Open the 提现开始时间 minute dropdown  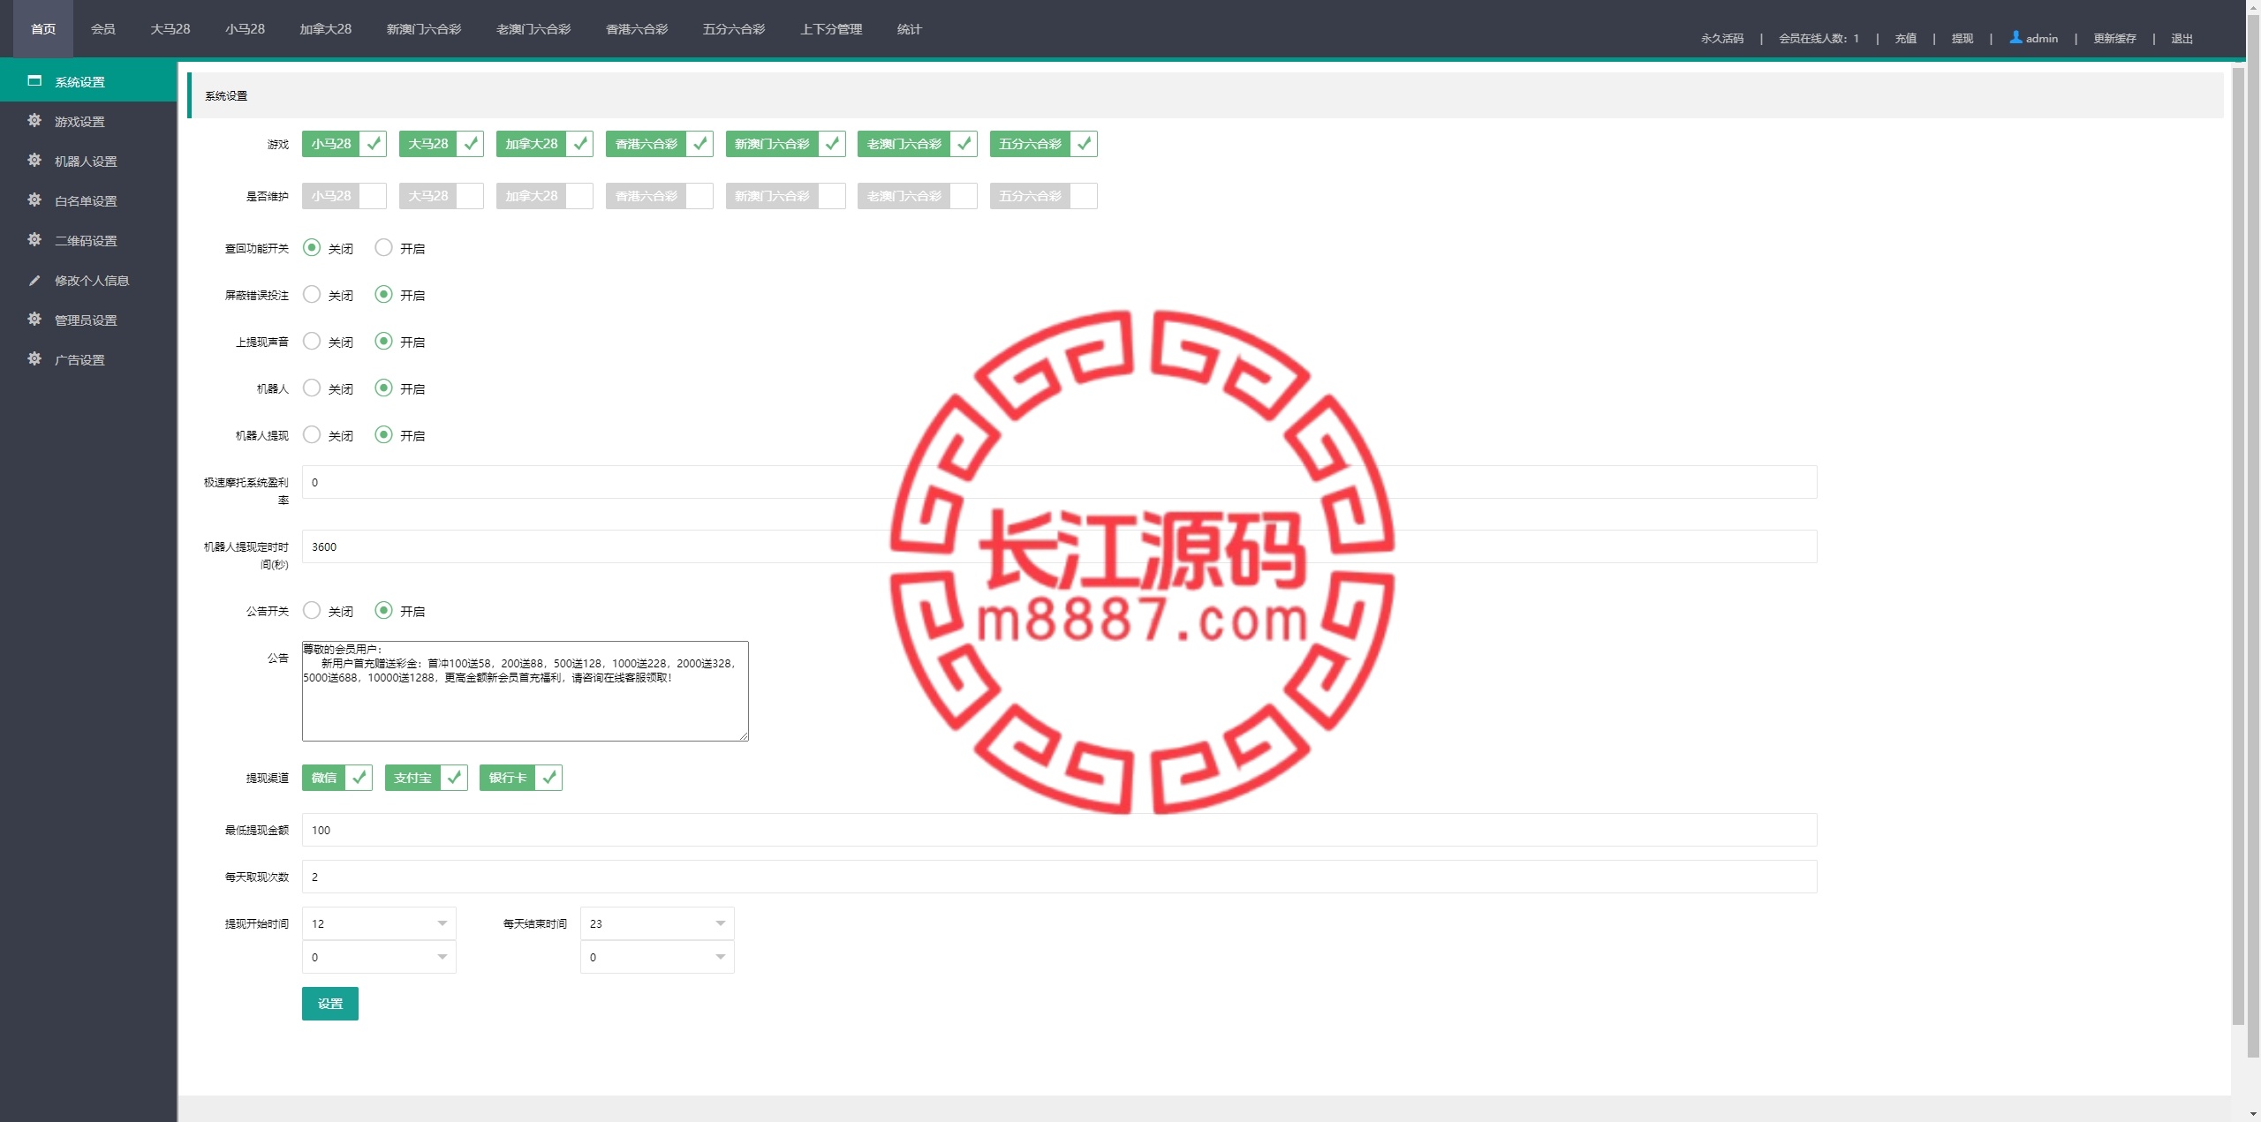pos(379,957)
